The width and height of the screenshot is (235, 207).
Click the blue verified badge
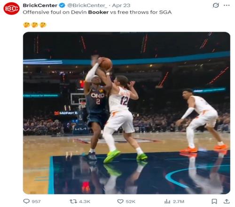[x=62, y=6]
